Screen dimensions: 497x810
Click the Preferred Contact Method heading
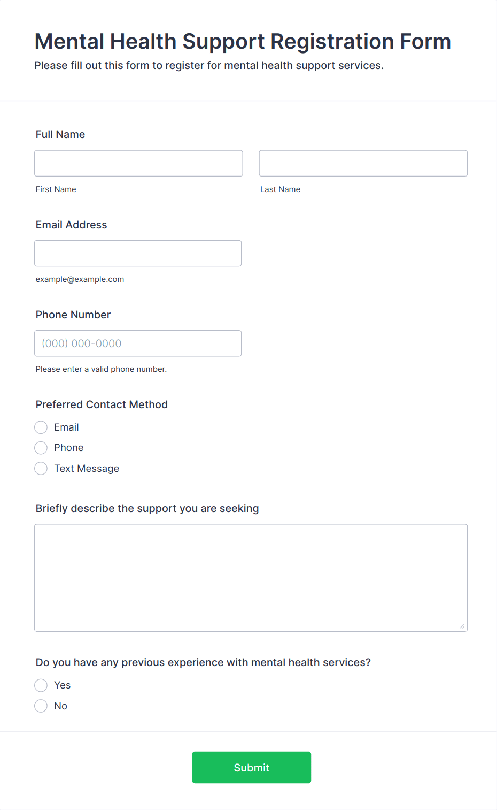coord(102,404)
